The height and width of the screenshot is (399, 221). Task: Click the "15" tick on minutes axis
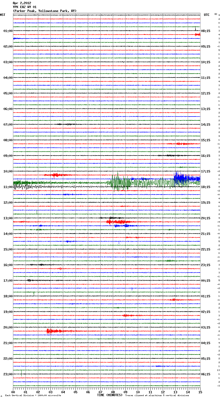(200, 392)
